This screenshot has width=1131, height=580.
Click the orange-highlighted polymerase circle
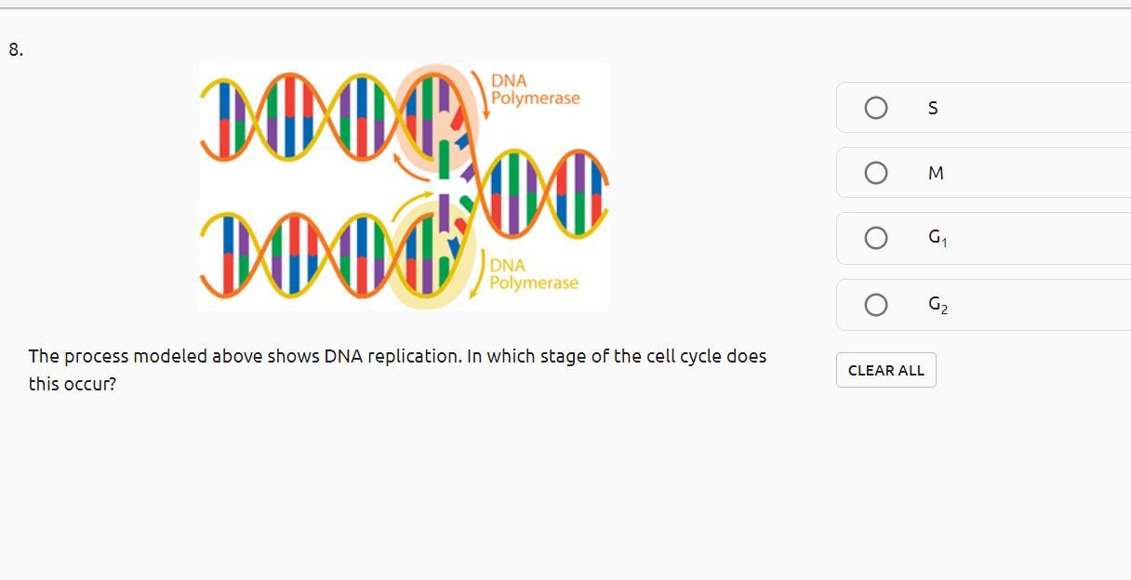coord(436,115)
